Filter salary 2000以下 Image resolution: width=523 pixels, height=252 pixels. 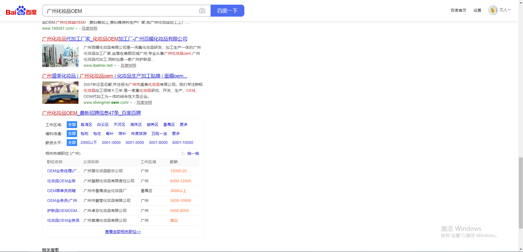[x=89, y=142]
